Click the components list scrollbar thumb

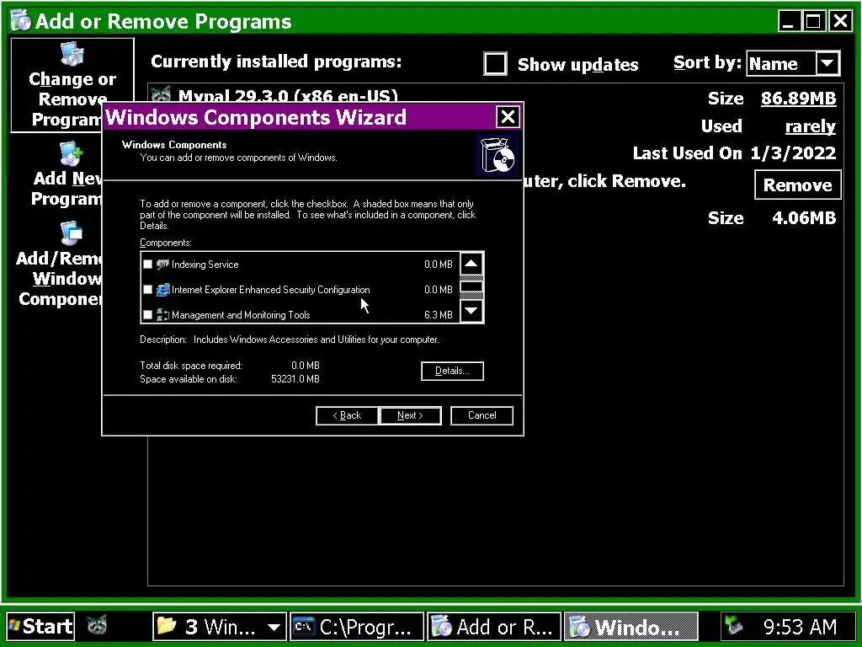(471, 286)
